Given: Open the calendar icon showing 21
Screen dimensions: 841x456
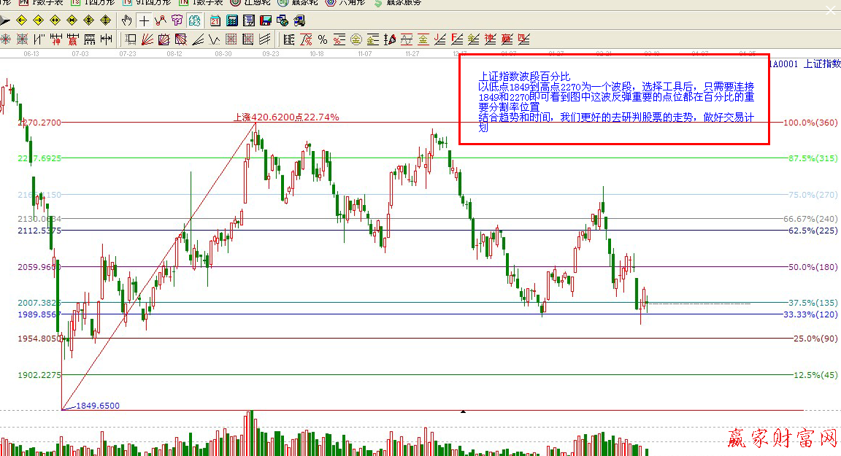Looking at the screenshot, I should point(215,20).
